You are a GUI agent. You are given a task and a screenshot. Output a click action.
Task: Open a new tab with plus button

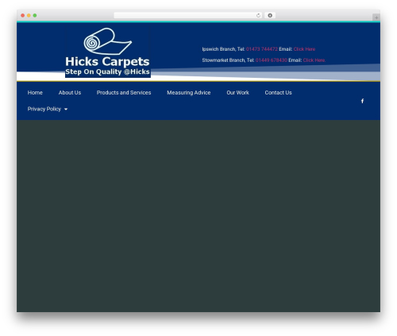376,17
